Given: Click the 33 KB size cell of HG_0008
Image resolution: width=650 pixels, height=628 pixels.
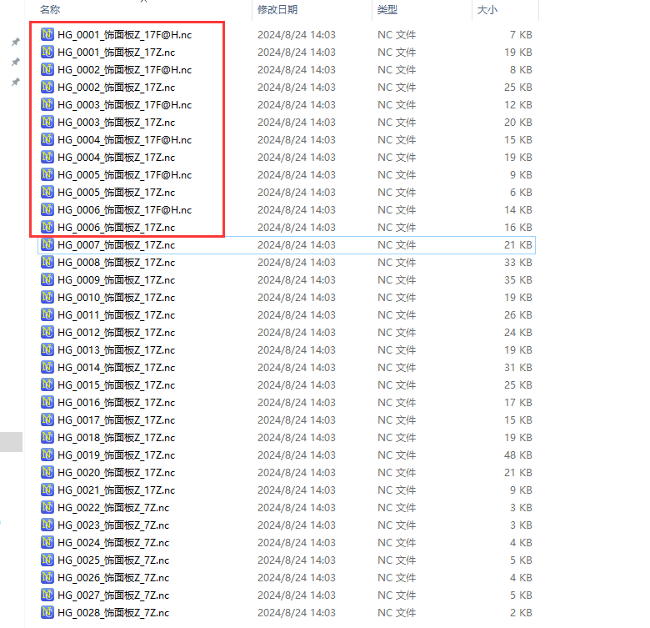Looking at the screenshot, I should coord(517,263).
